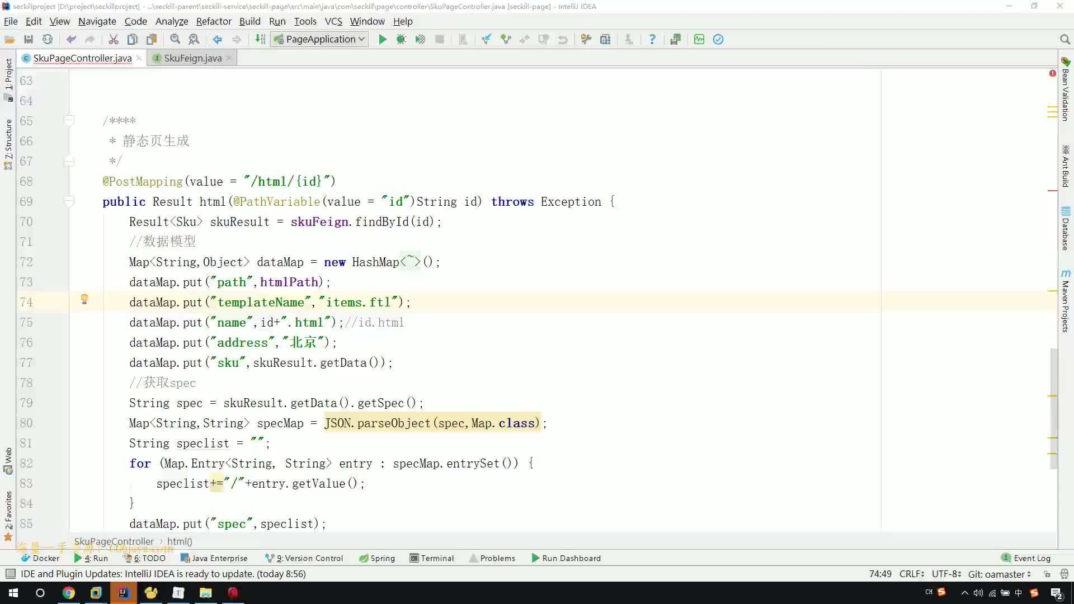
Task: Run with Coverage icon
Action: click(x=420, y=39)
